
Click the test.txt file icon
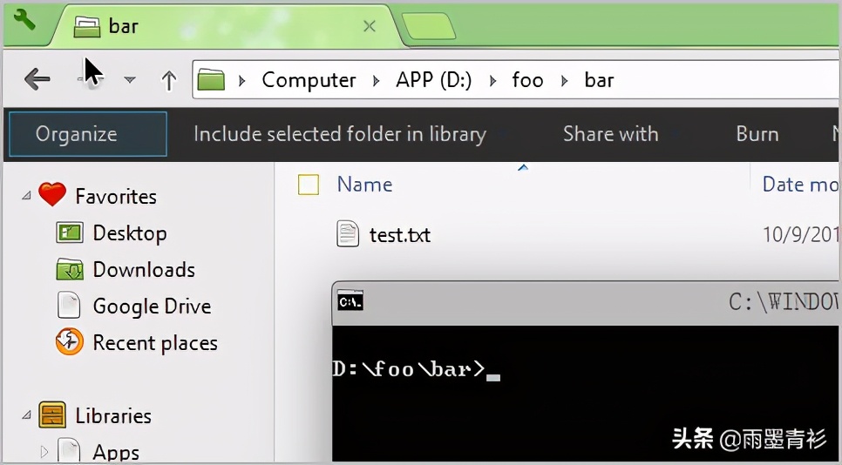(348, 234)
